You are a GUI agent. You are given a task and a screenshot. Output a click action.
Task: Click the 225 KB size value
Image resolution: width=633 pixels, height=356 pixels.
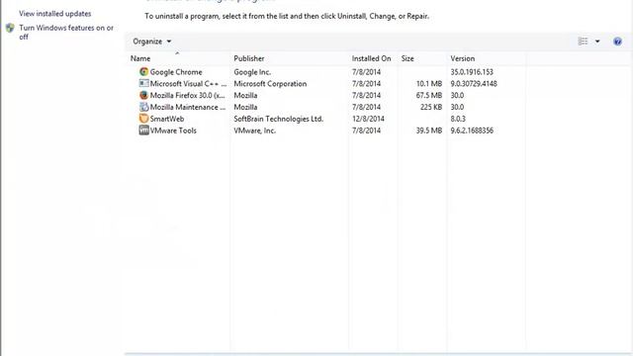coord(431,108)
